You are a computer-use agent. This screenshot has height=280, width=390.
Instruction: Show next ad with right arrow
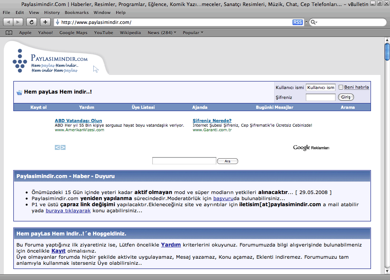[63, 148]
